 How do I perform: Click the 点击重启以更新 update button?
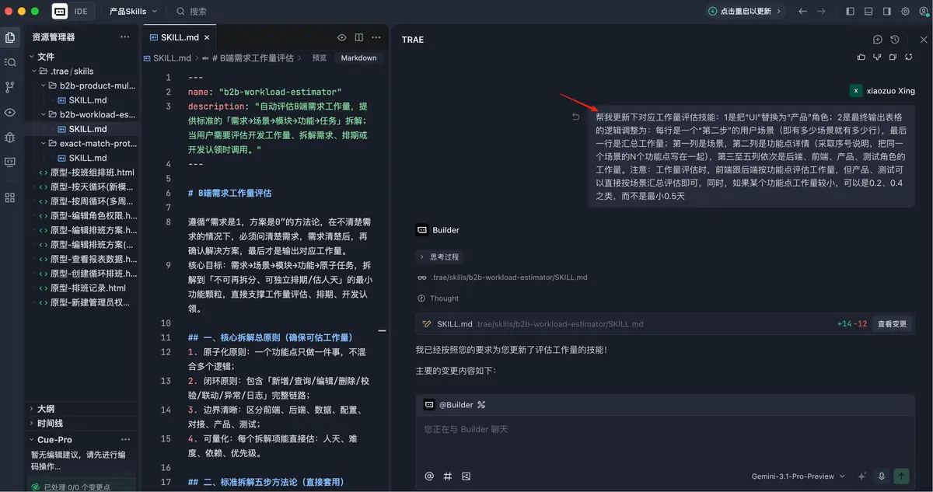click(x=744, y=12)
